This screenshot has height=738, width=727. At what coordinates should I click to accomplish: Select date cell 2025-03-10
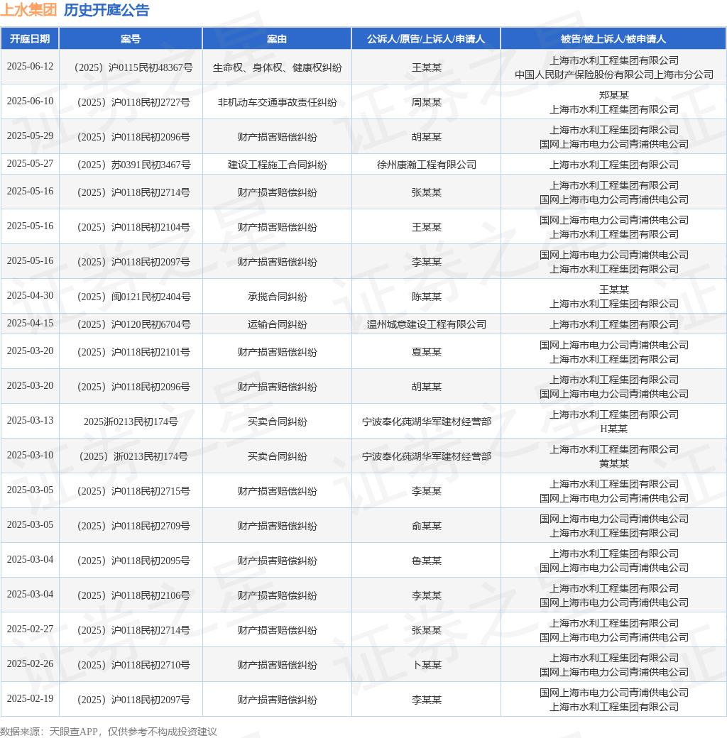[x=30, y=455]
